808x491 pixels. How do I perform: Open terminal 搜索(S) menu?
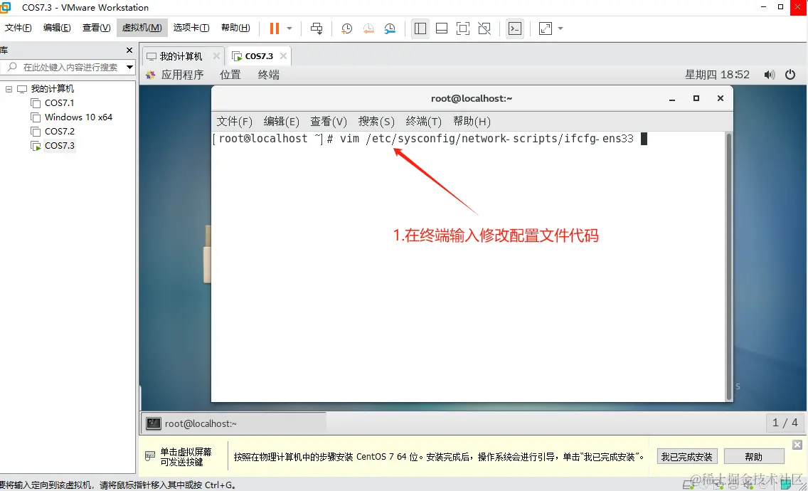(376, 121)
